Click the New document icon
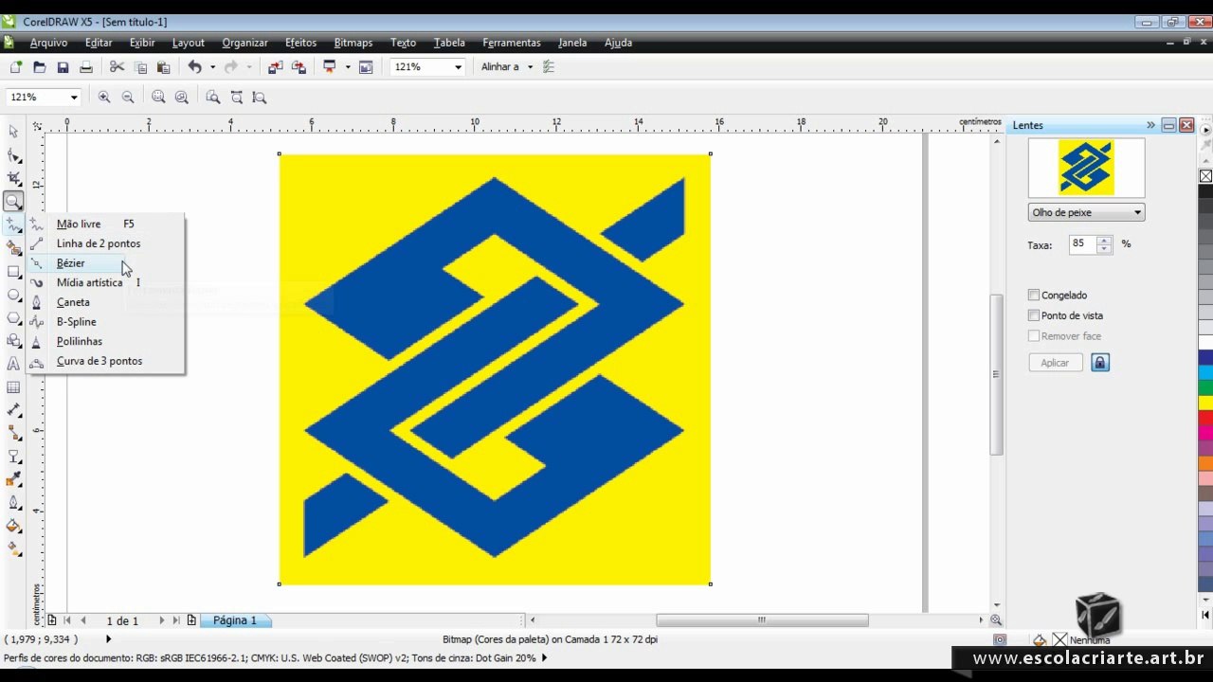The height and width of the screenshot is (682, 1213). click(x=16, y=67)
